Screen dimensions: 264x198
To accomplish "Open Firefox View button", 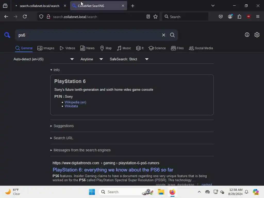I will pyautogui.click(x=5, y=6).
